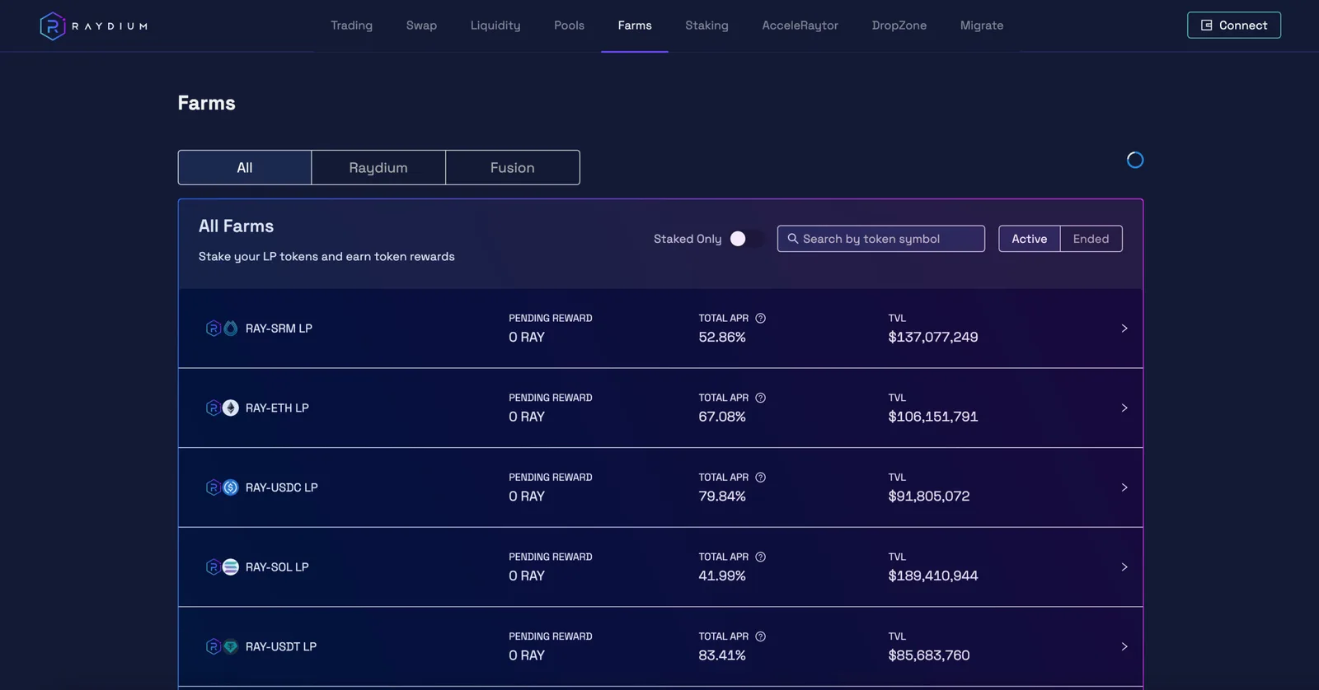Screen dimensions: 1319x690
Task: Click the search magnifier icon
Action: point(793,239)
